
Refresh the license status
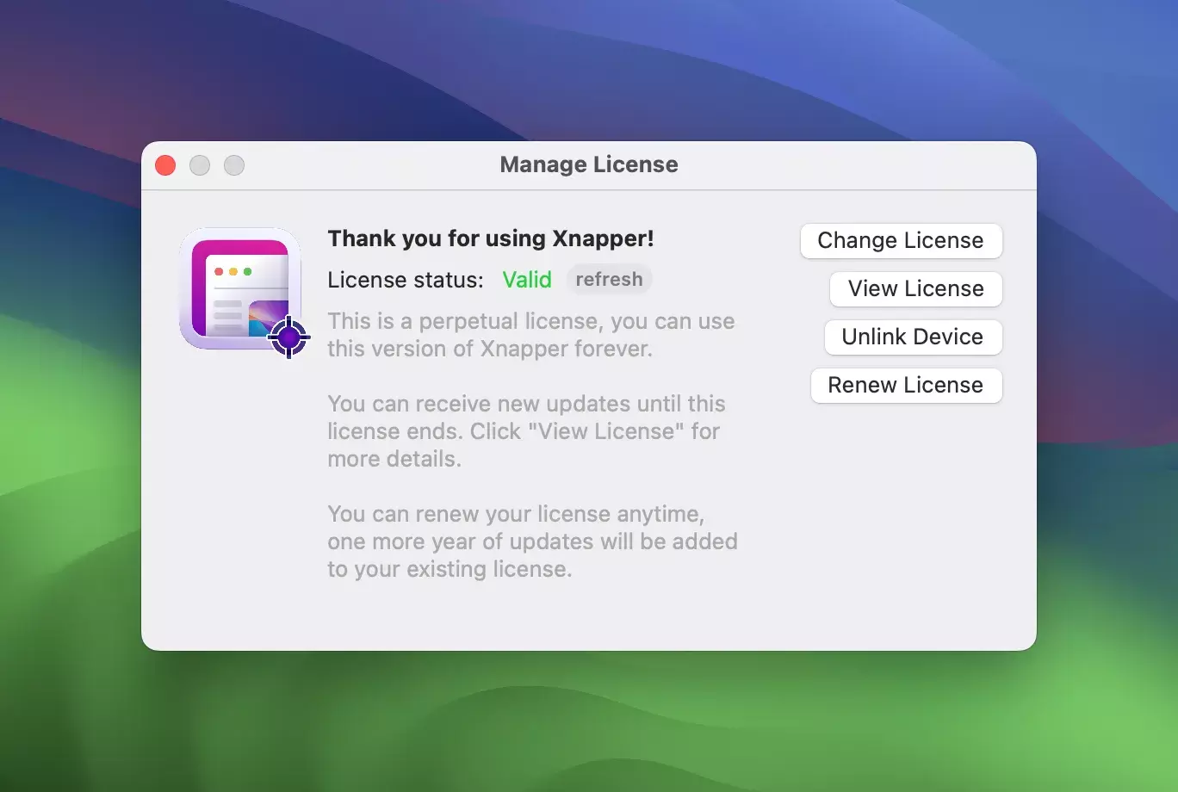pos(609,280)
